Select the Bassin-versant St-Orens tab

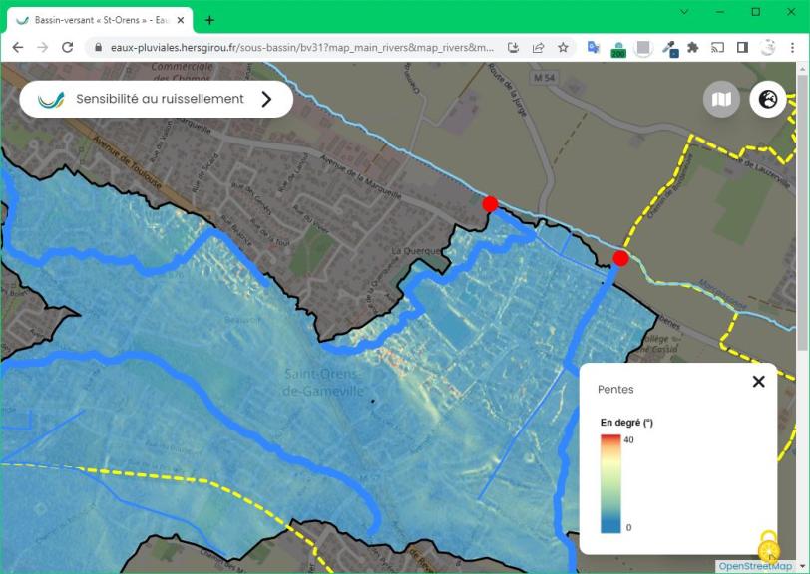coord(95,20)
